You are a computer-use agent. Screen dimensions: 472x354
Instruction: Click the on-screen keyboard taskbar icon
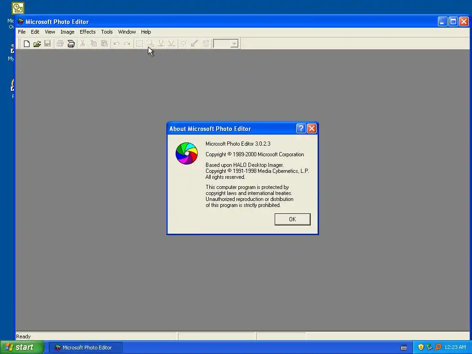click(x=404, y=348)
